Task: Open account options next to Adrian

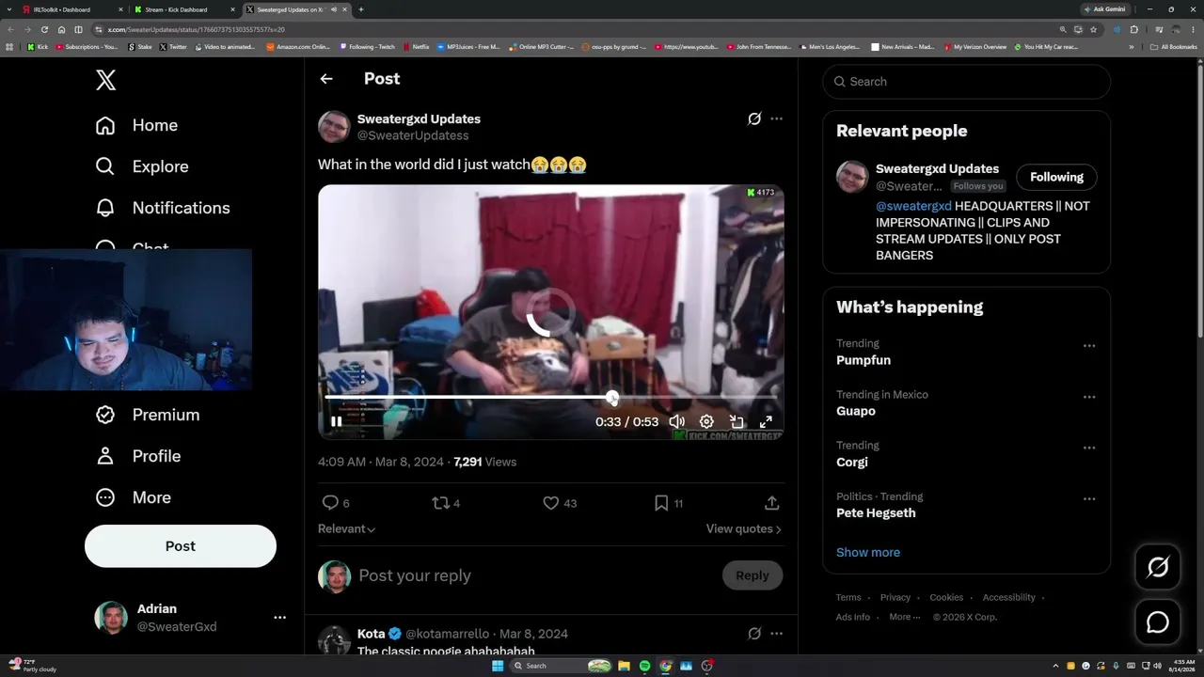Action: click(279, 618)
